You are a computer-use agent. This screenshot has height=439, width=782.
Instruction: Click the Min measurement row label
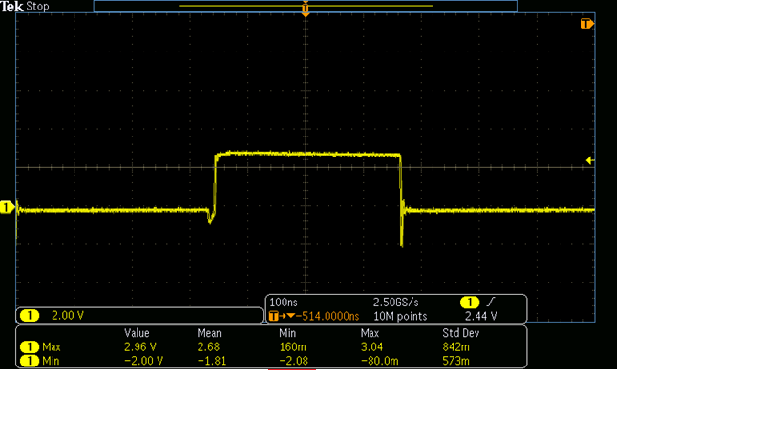[x=51, y=361]
